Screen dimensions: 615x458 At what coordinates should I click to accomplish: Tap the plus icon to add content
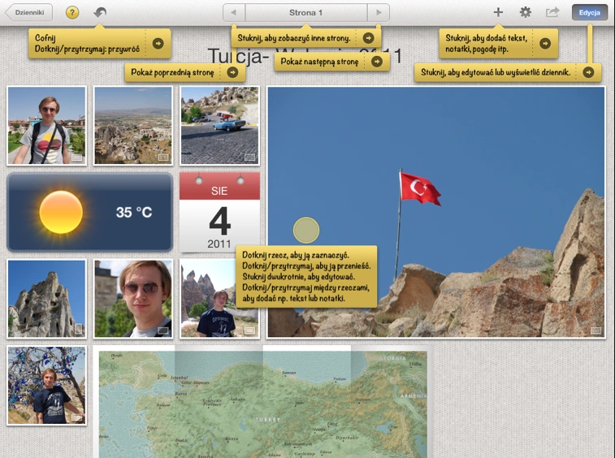tap(498, 12)
